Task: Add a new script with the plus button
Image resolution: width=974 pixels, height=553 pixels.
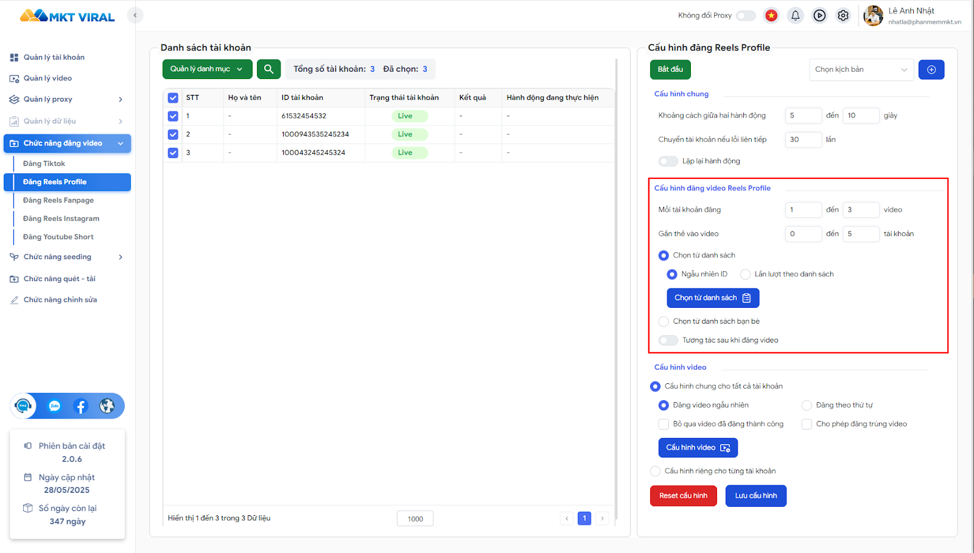Action: 931,69
